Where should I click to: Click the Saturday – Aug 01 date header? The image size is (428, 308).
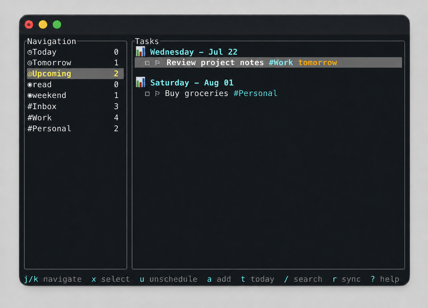[192, 83]
